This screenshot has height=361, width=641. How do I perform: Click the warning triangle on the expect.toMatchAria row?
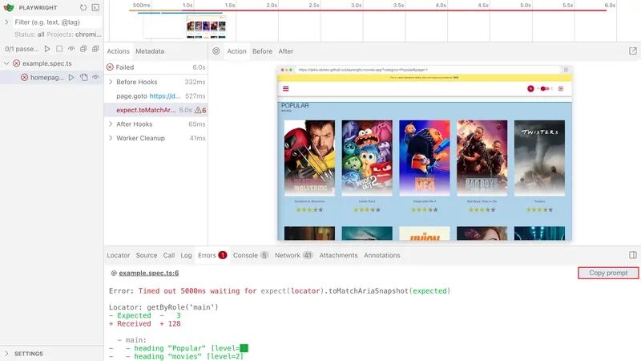tap(198, 110)
